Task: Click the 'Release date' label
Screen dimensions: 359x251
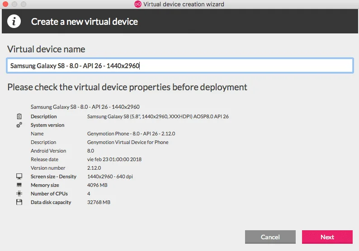Action: (44, 159)
